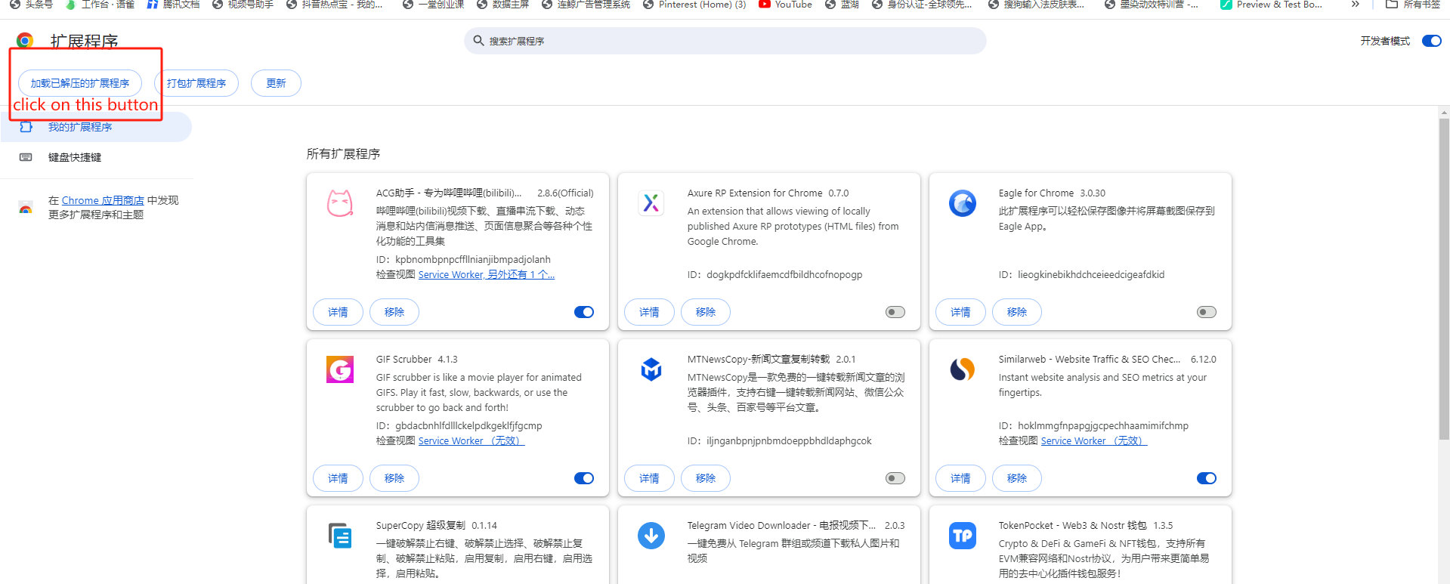
Task: Click 移除 for Similarweb
Action: (1017, 478)
